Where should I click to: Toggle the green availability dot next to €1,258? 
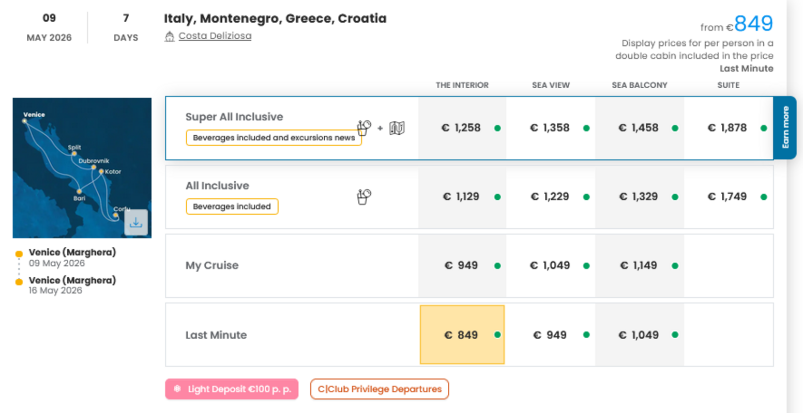[497, 128]
